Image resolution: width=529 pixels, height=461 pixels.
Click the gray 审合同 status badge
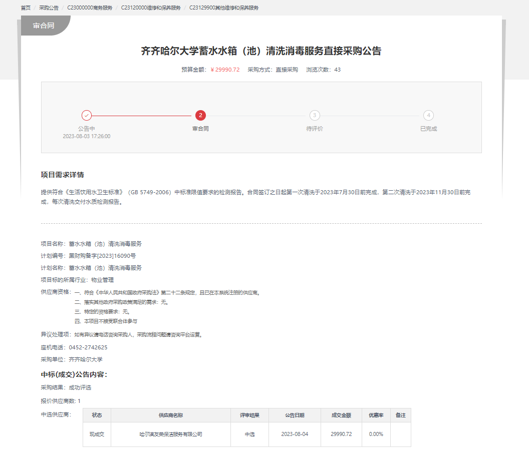click(44, 26)
